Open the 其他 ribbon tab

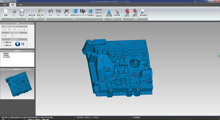click(x=21, y=5)
